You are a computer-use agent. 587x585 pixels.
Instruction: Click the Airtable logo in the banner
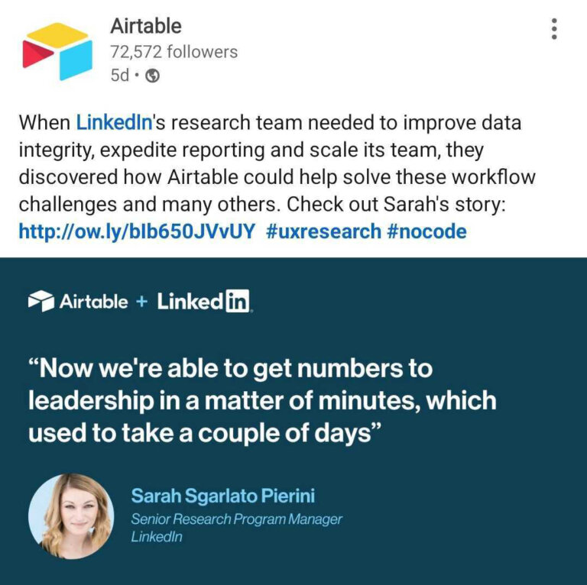[x=78, y=301]
